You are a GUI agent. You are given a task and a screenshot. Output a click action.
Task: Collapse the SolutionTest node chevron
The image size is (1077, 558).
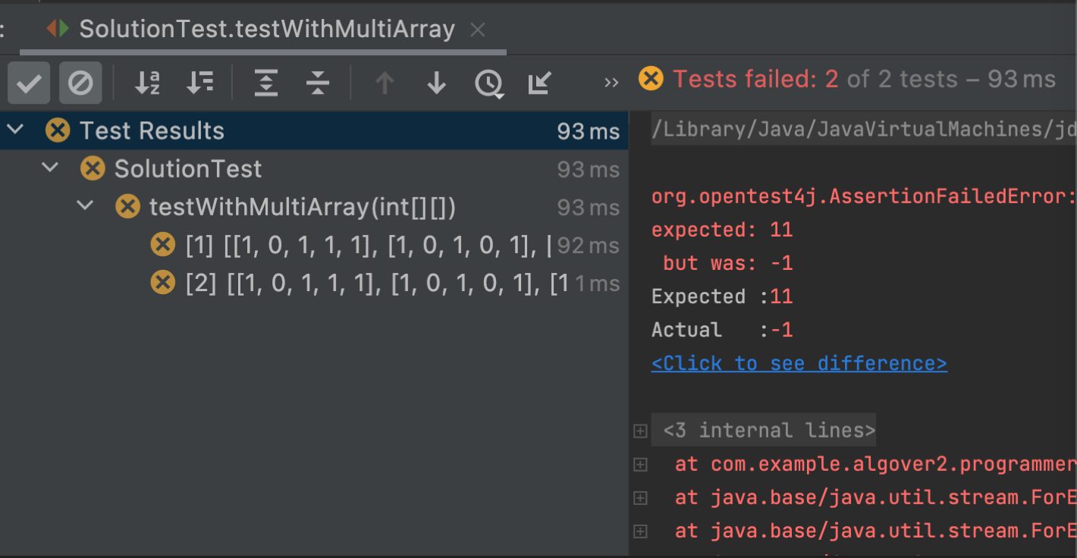point(50,168)
